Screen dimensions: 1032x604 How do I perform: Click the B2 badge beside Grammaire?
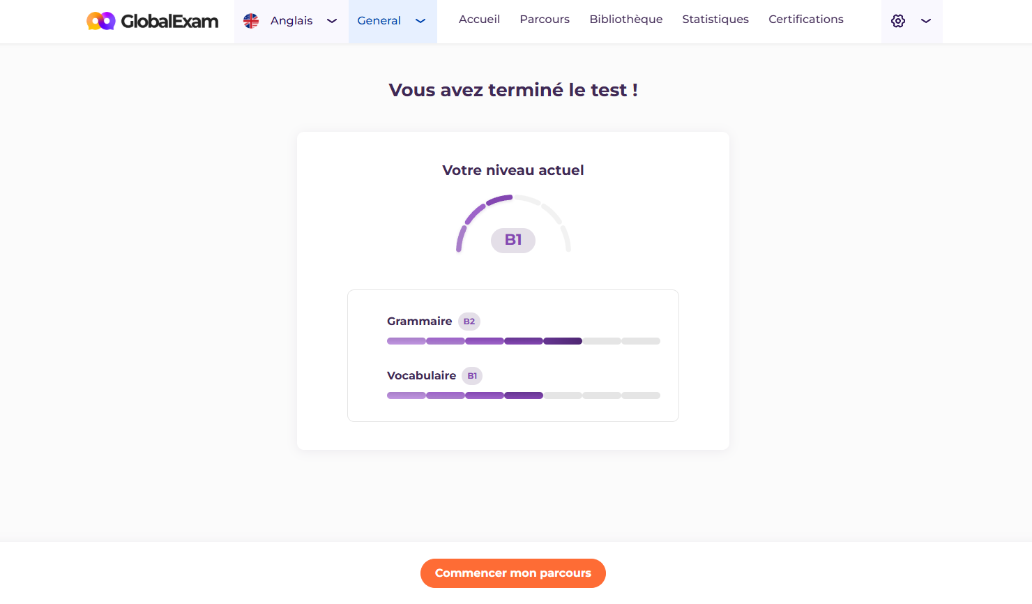point(469,322)
